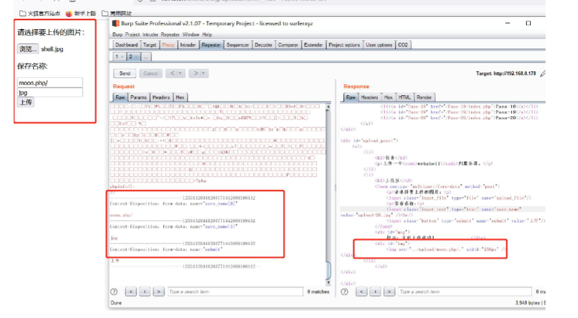578x318 pixels.
Task: Select the Params tab in Request panel
Action: (x=139, y=97)
